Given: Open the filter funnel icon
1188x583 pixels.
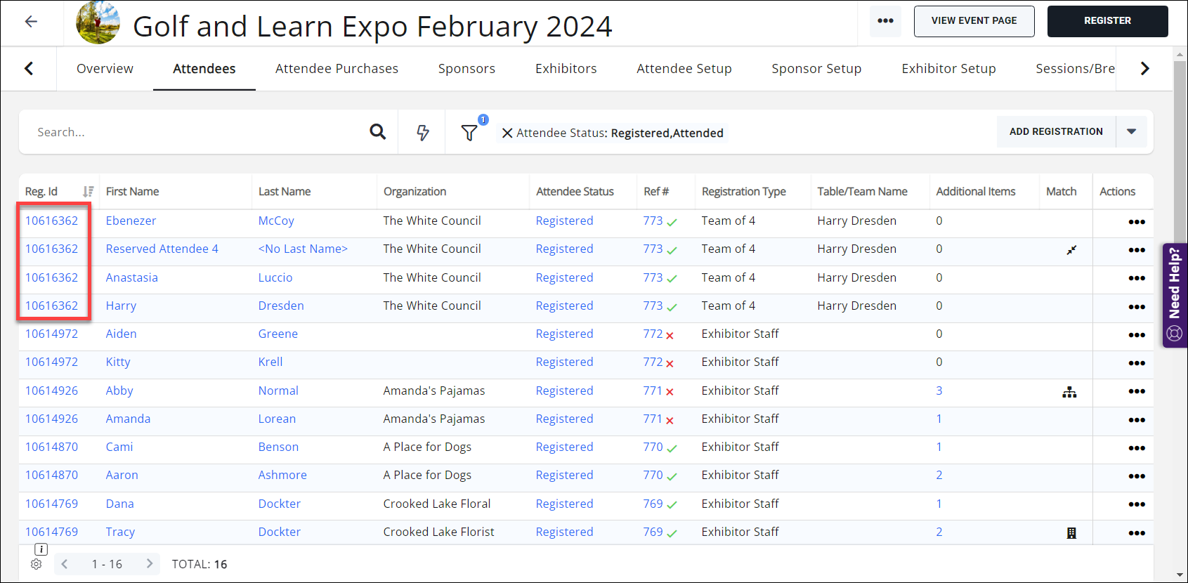Looking at the screenshot, I should (469, 132).
